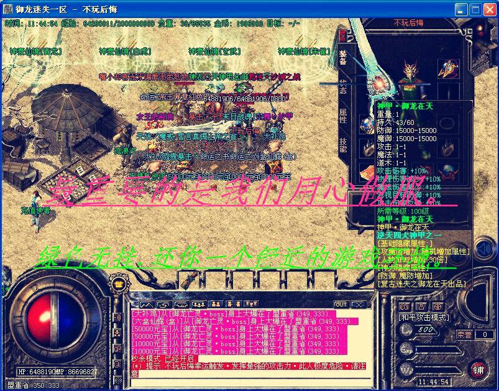Click the Lv level indicator

tap(419, 329)
